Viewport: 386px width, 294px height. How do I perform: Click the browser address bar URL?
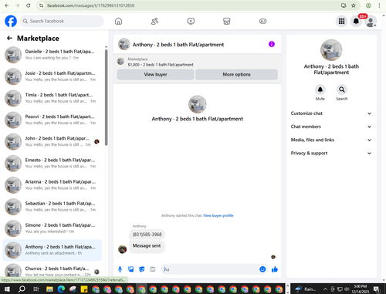(x=90, y=5)
